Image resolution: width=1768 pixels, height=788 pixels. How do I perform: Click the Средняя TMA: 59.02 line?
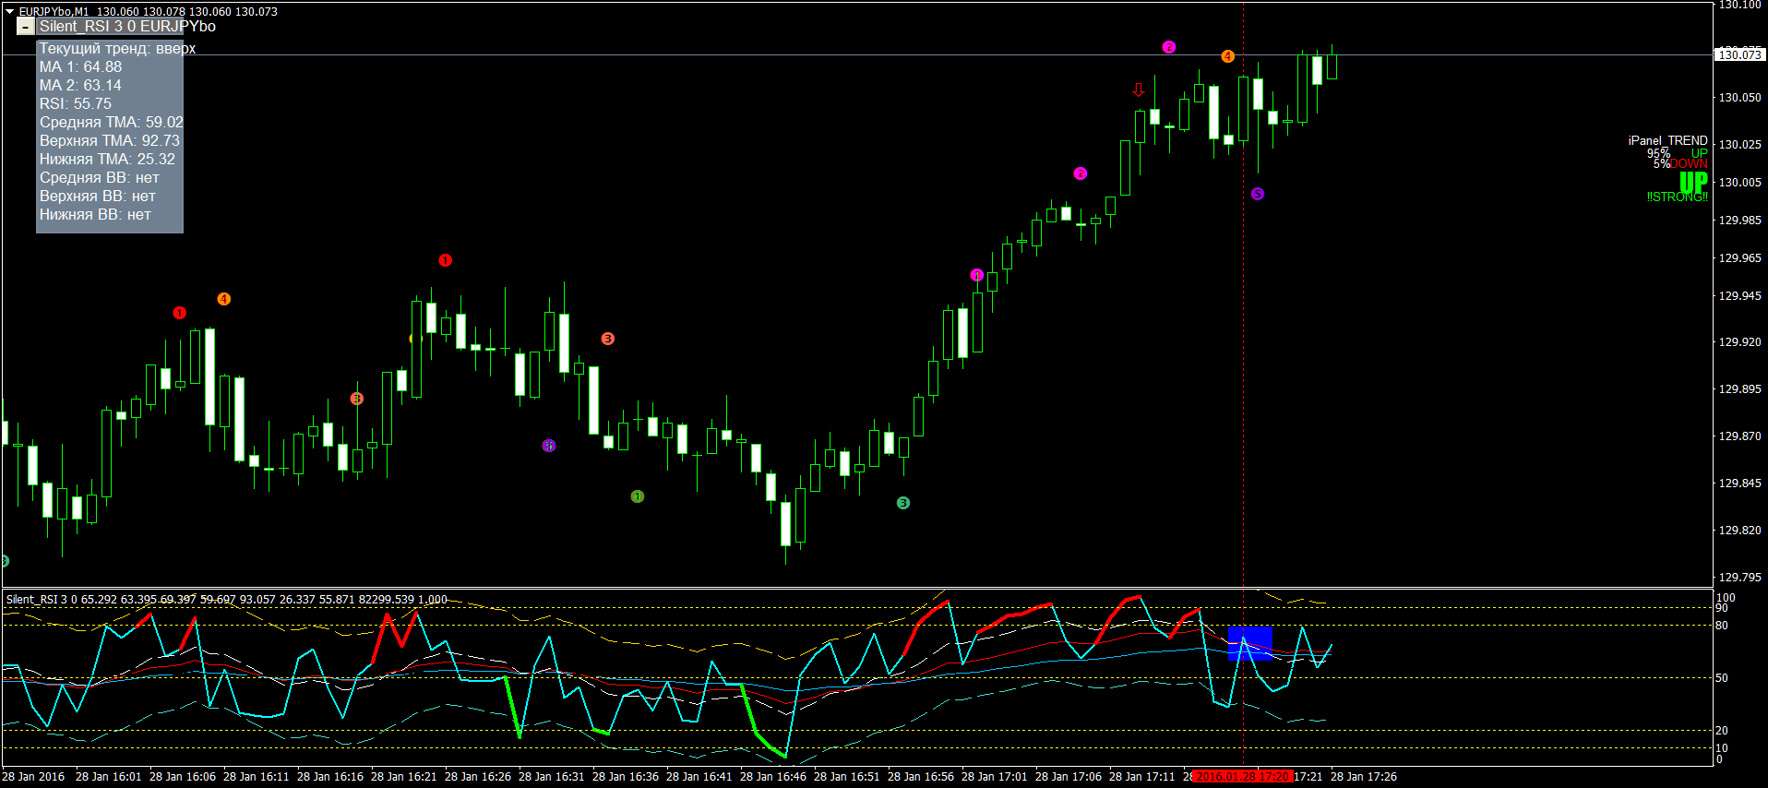111,123
